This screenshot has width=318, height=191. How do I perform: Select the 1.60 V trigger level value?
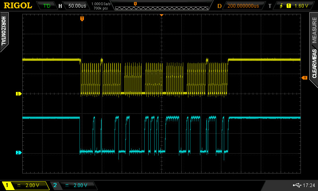[301, 6]
